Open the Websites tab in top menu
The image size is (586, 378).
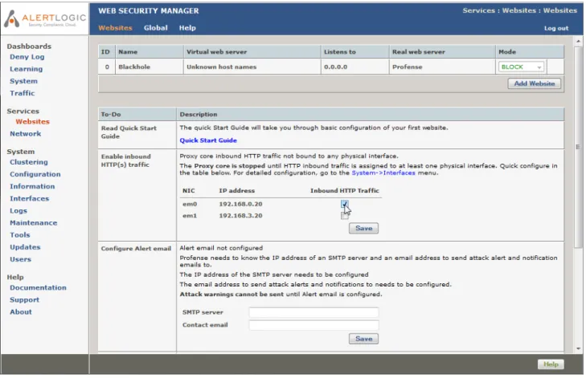pos(115,27)
